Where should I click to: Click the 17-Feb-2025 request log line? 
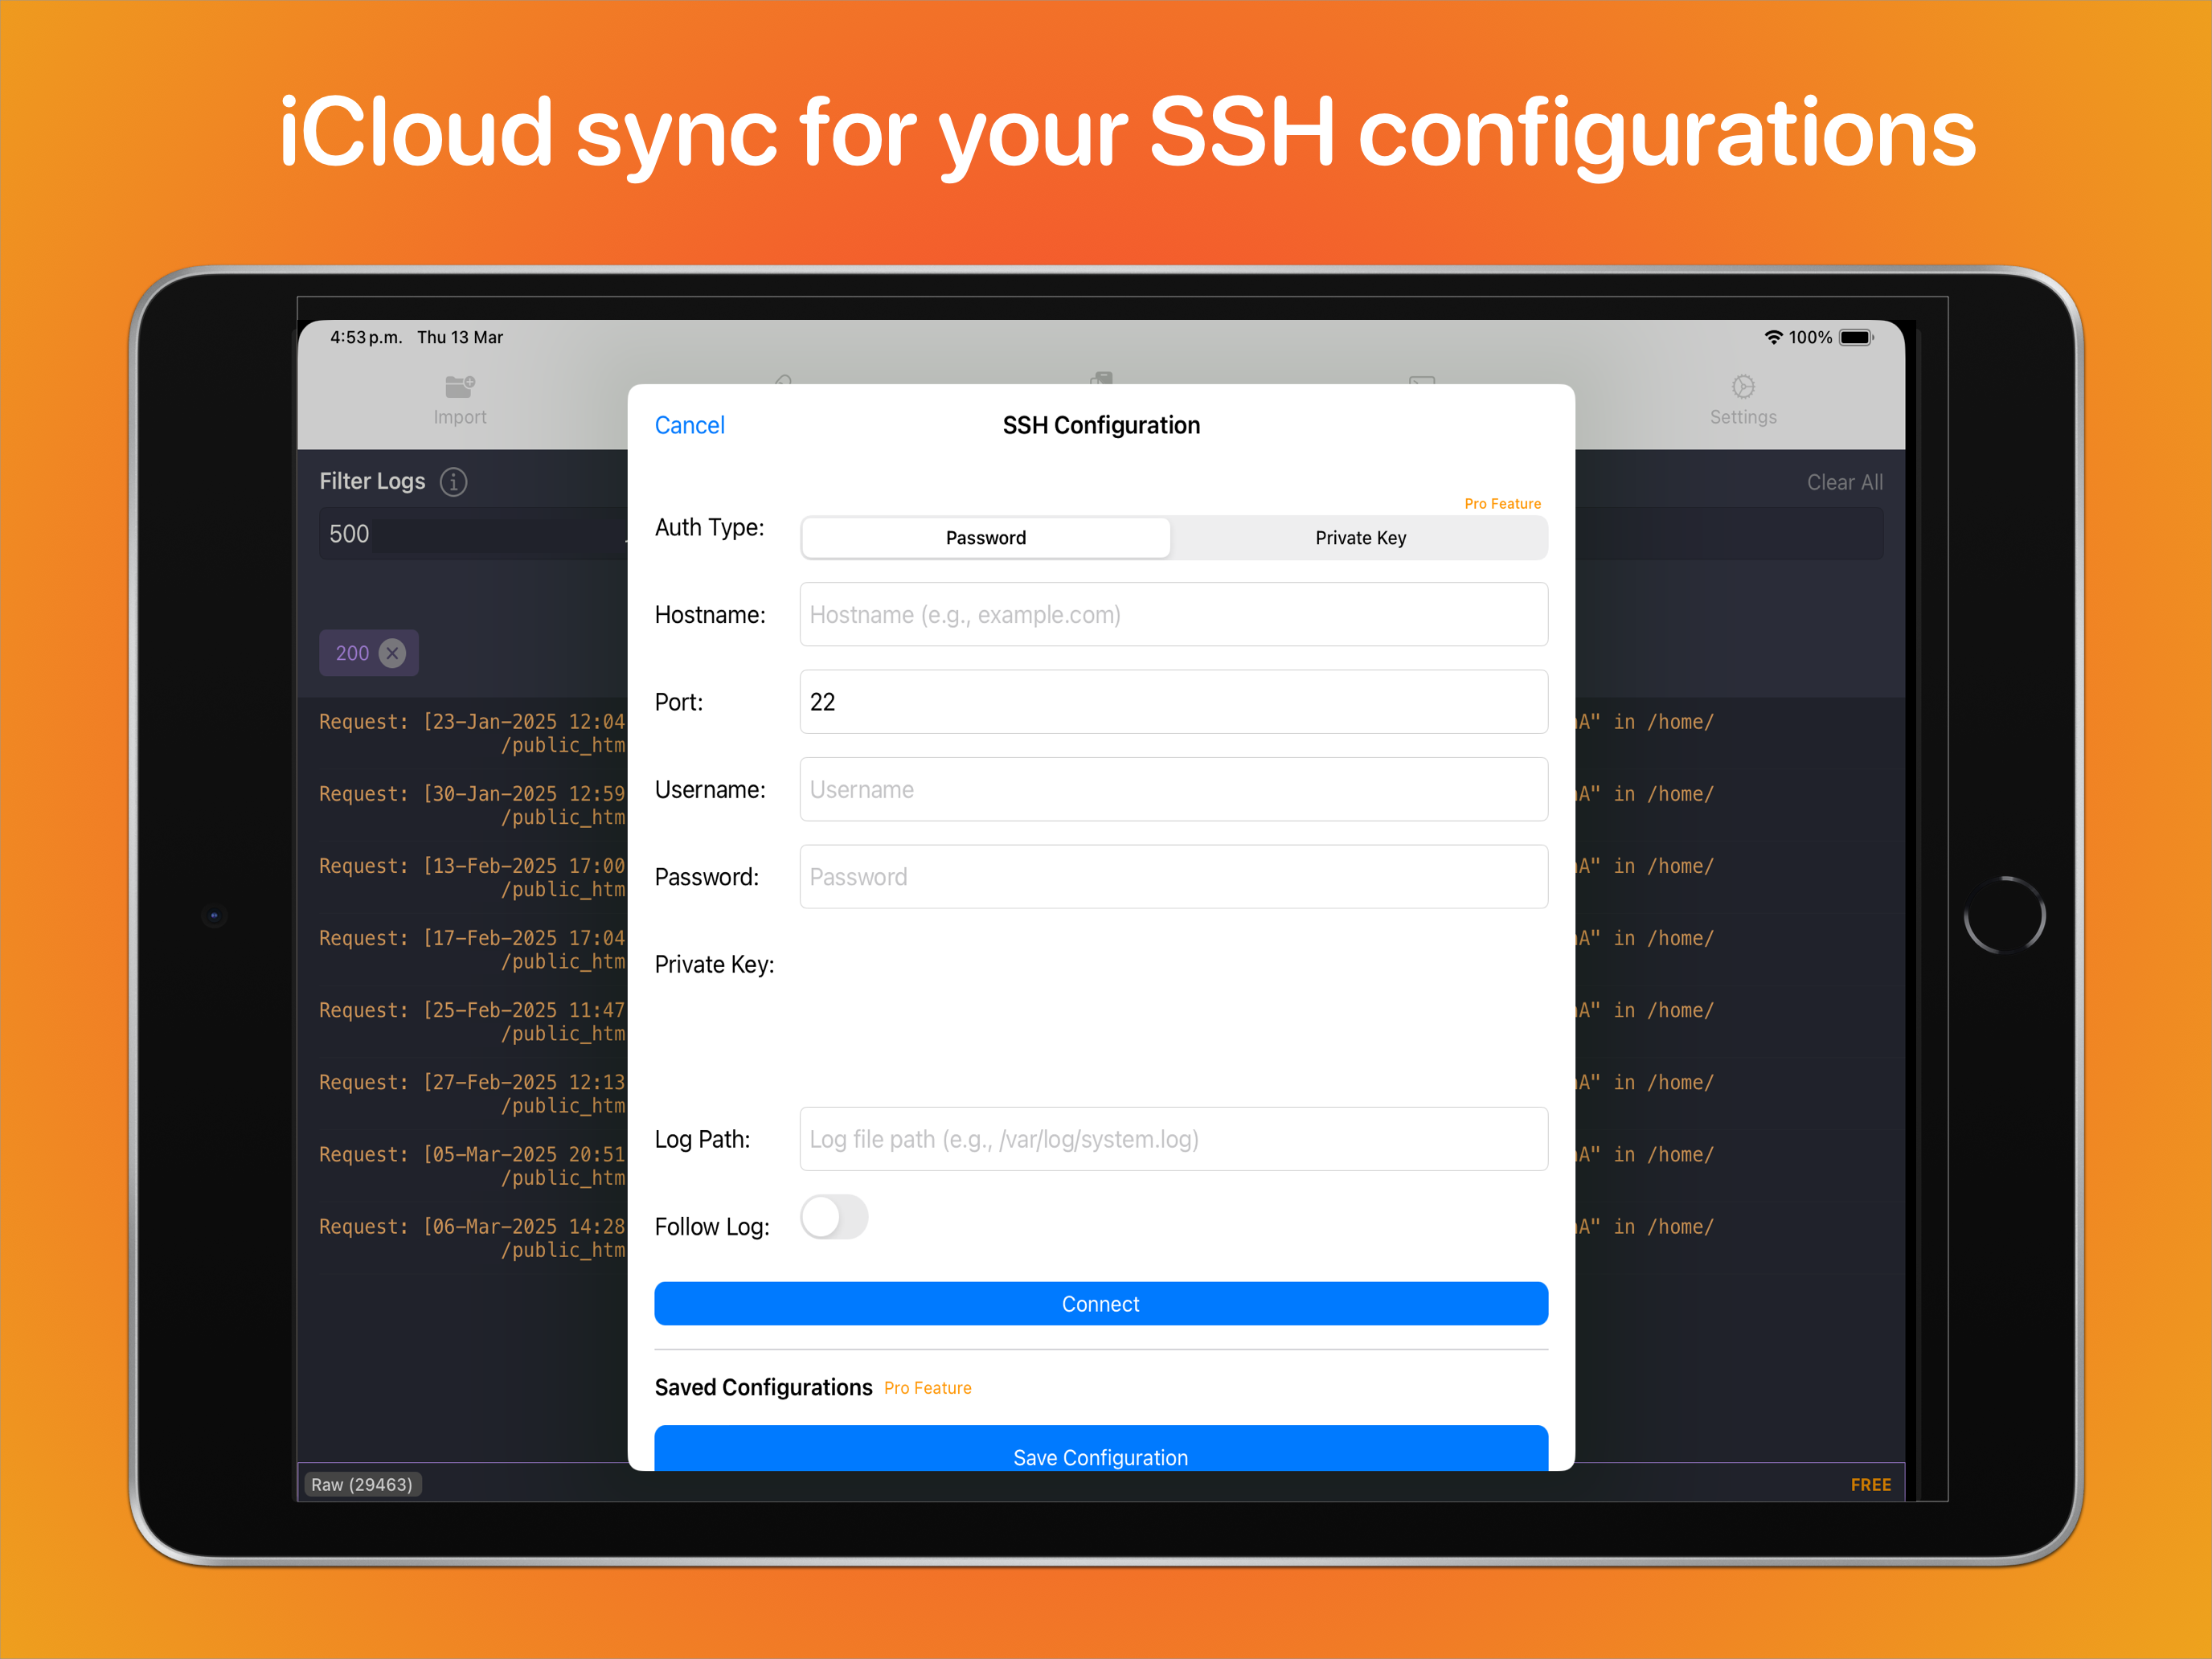tap(472, 949)
